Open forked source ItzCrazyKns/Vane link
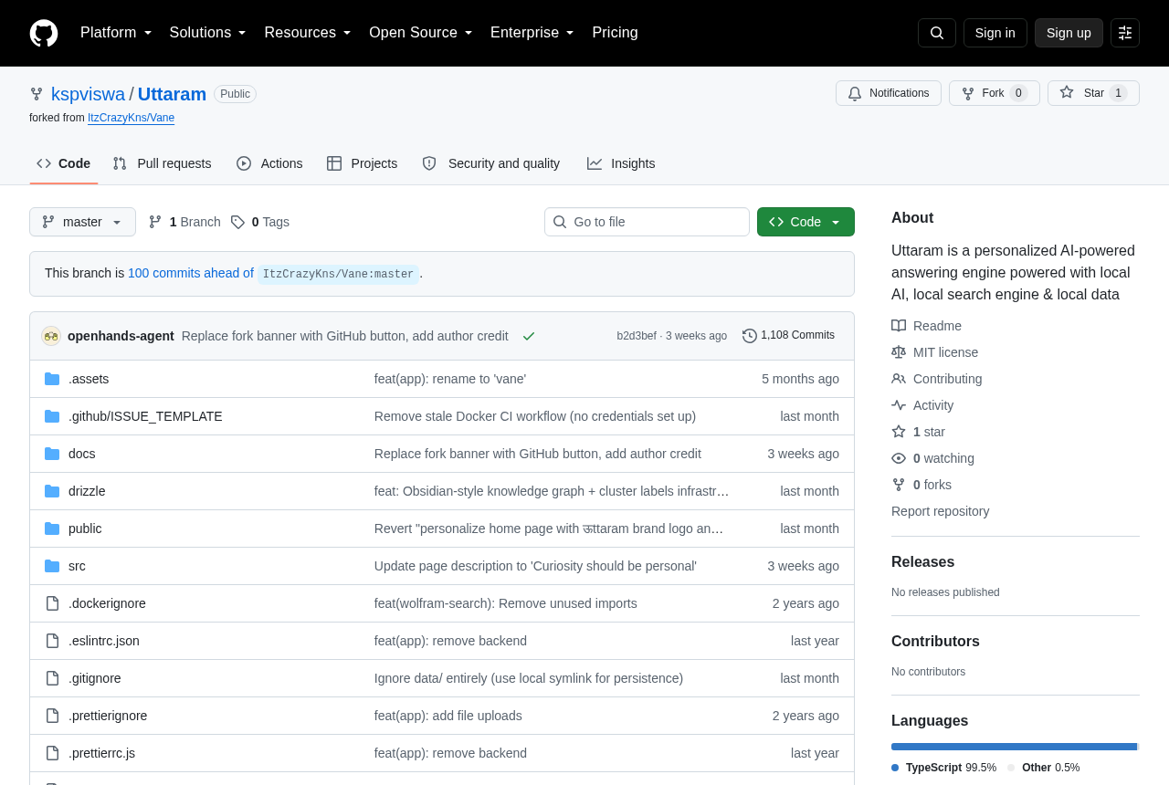This screenshot has width=1169, height=785. click(x=131, y=118)
